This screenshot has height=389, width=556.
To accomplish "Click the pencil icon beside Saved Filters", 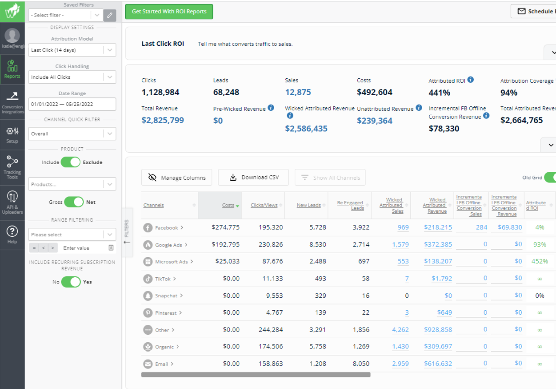I will (110, 15).
